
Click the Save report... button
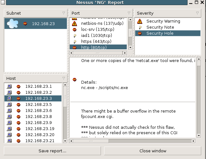click(52, 151)
